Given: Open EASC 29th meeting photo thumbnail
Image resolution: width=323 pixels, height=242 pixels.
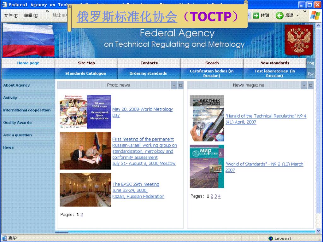Looking at the screenshot, I should click(85, 189).
